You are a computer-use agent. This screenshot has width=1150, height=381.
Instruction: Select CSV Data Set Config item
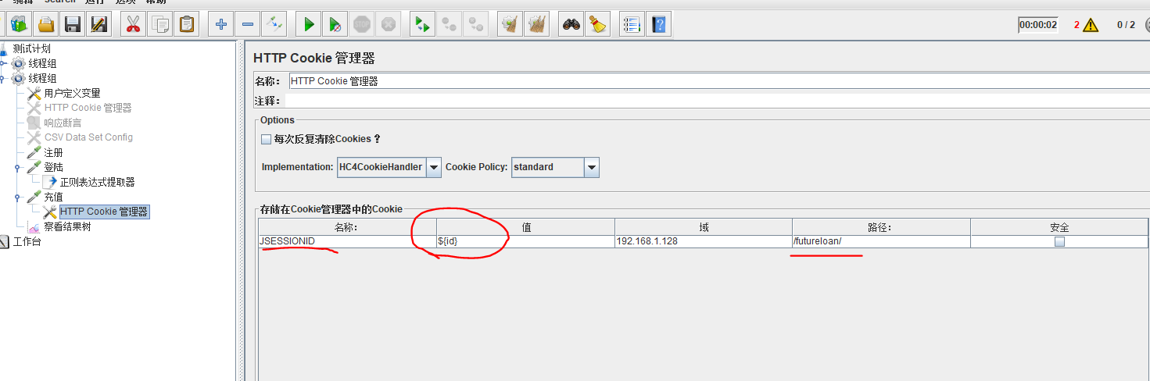click(x=88, y=137)
